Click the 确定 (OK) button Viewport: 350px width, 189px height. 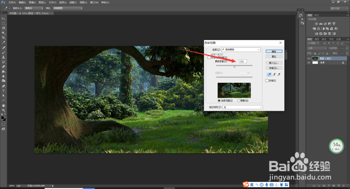(274, 51)
